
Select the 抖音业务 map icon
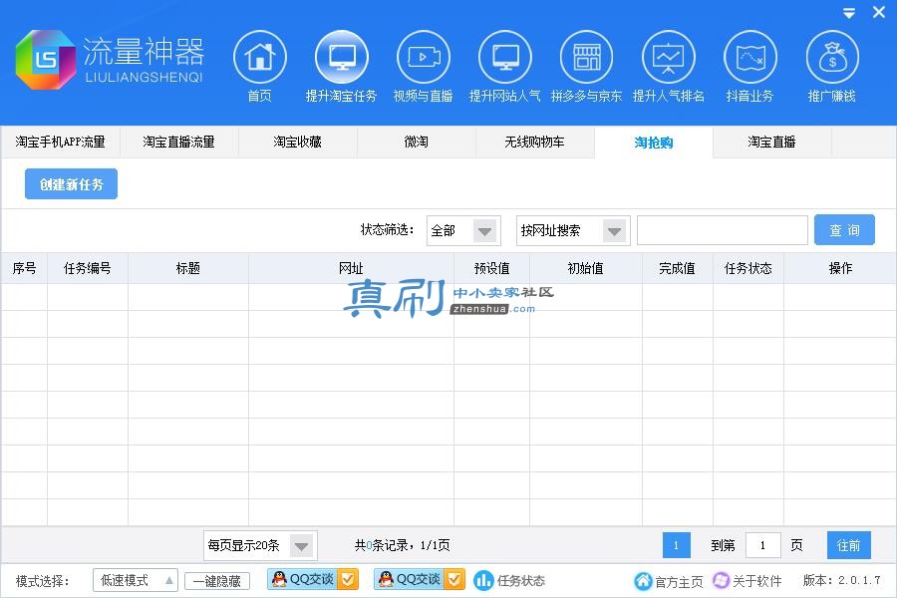click(x=750, y=57)
